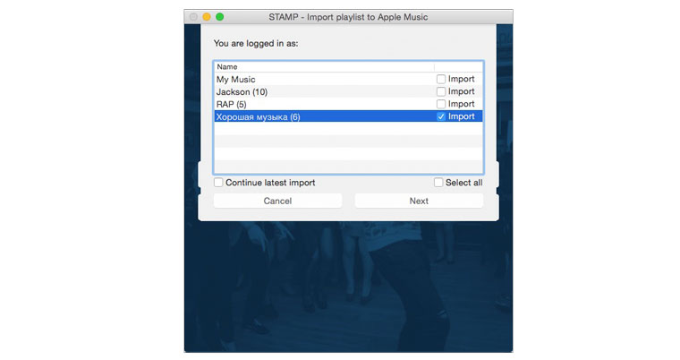Check Import for RAP (5) playlist
Image resolution: width=680 pixels, height=360 pixels.
(x=440, y=104)
